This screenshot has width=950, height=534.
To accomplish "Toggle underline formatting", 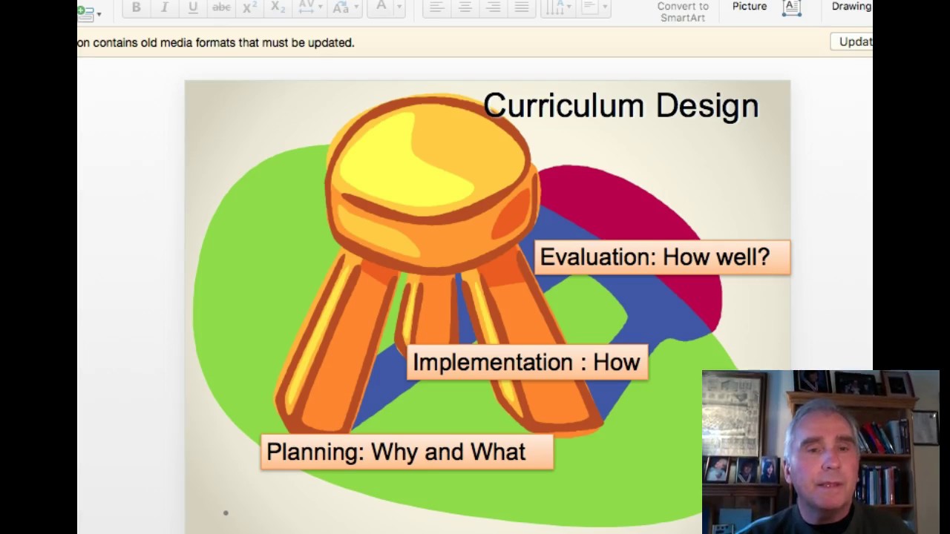I will pyautogui.click(x=193, y=7).
